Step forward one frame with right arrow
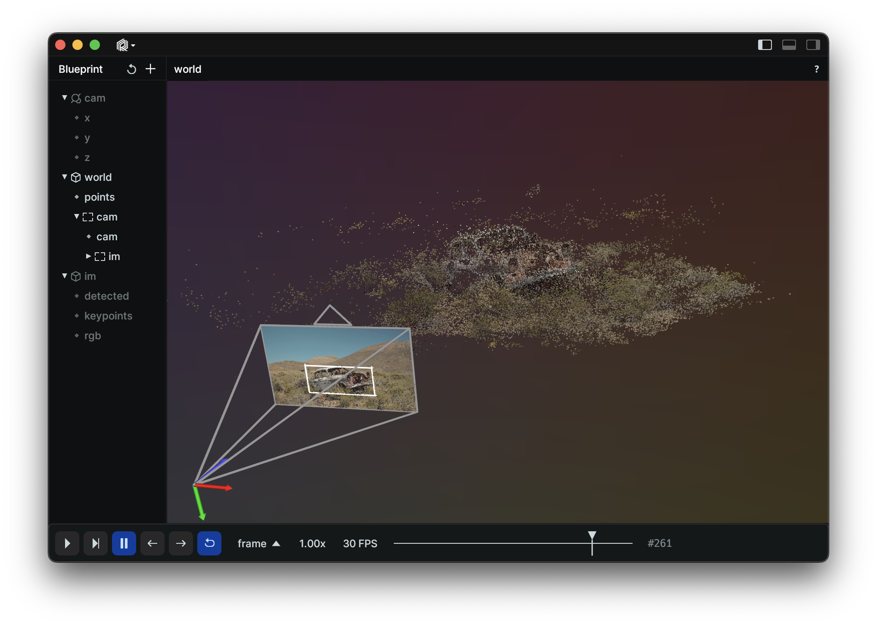Viewport: 877px width, 626px height. tap(181, 543)
